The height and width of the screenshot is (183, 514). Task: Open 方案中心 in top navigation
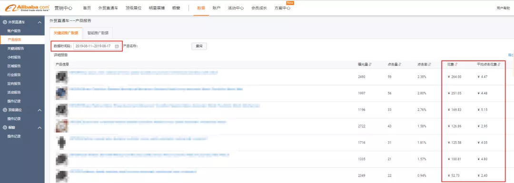point(282,8)
